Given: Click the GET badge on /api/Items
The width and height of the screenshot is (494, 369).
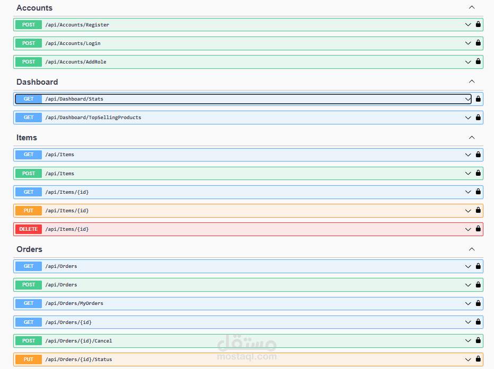Looking at the screenshot, I should coord(28,155).
